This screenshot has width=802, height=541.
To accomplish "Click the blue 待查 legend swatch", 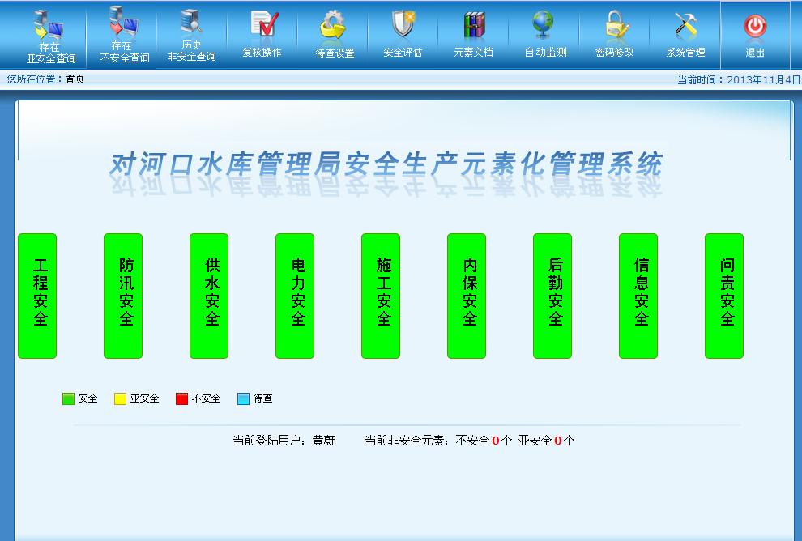I will point(244,398).
